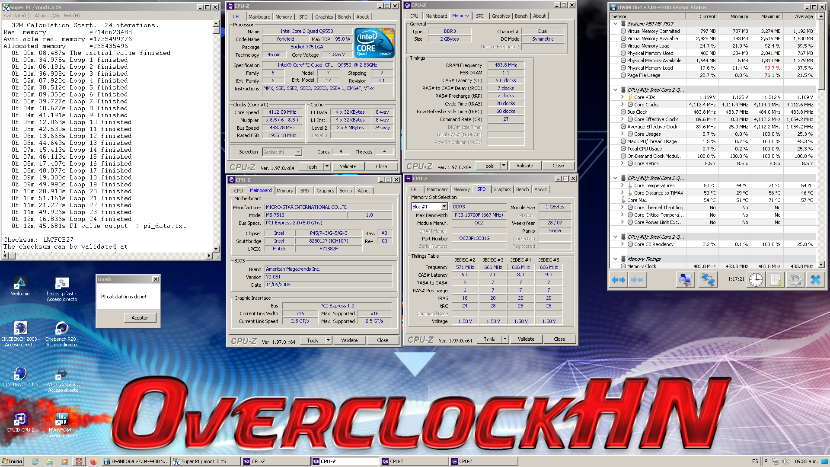
Task: Open Calculate(C) menu in Super PI
Action: 17,16
